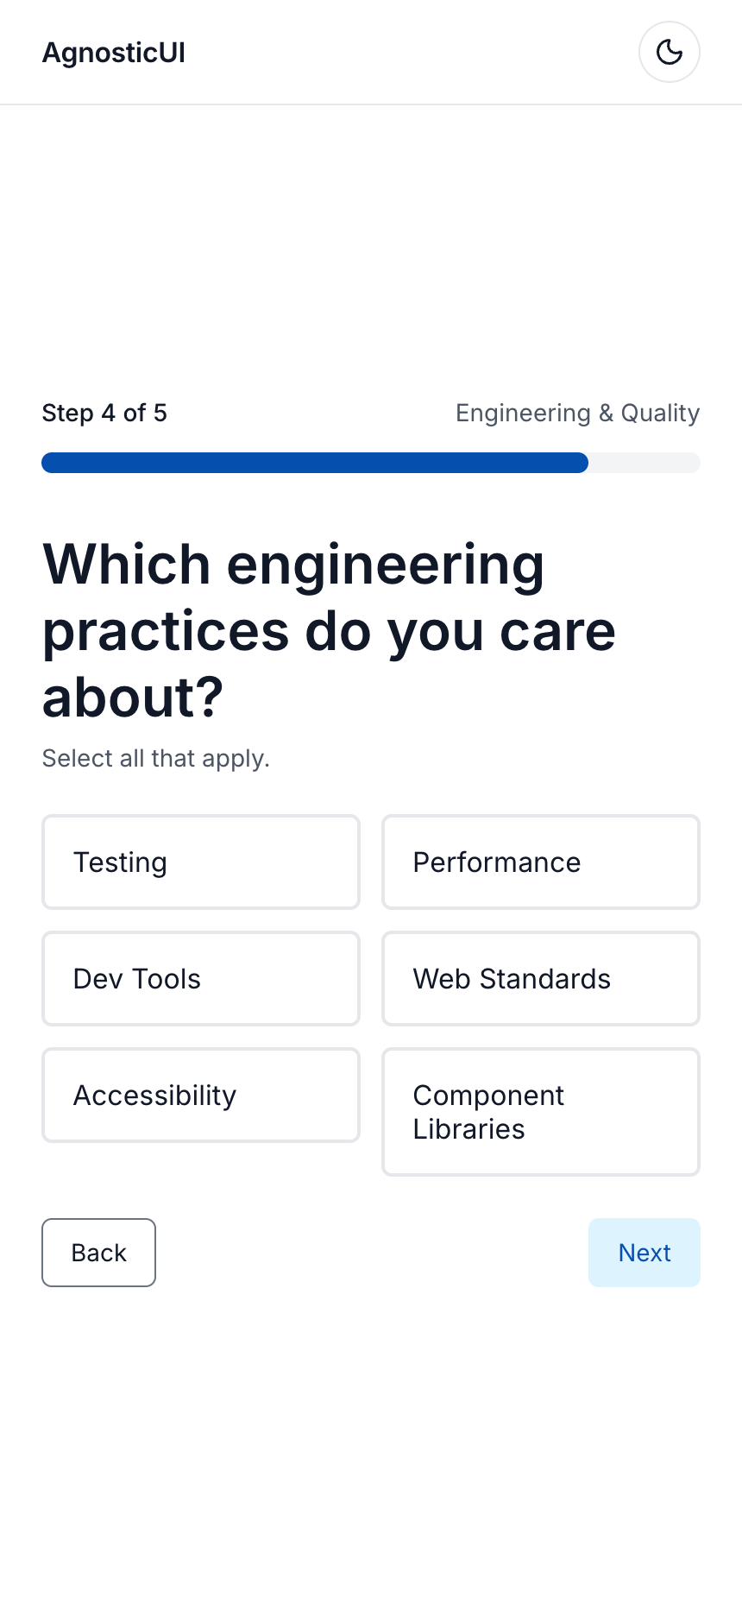742x1623 pixels.
Task: Toggle Component Libraries selection
Action: pos(540,1111)
